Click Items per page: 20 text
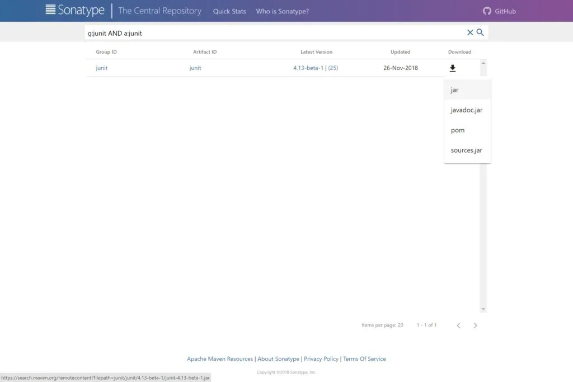This screenshot has height=382, width=573. (x=382, y=325)
